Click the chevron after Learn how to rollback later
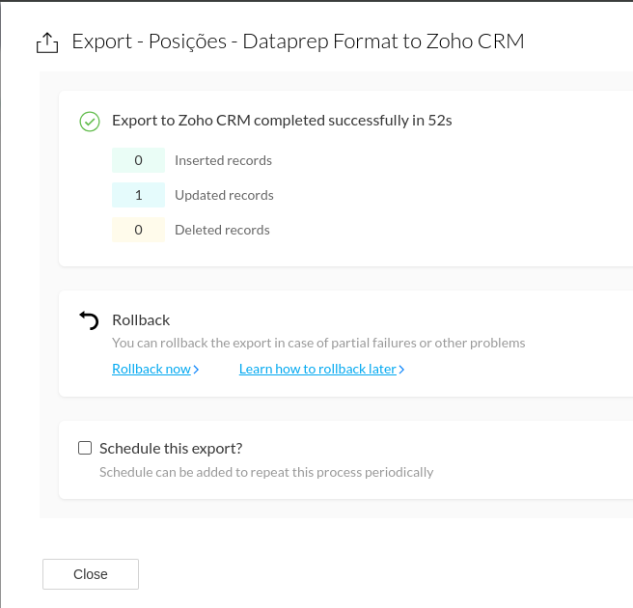The width and height of the screenshot is (633, 608). [x=401, y=370]
